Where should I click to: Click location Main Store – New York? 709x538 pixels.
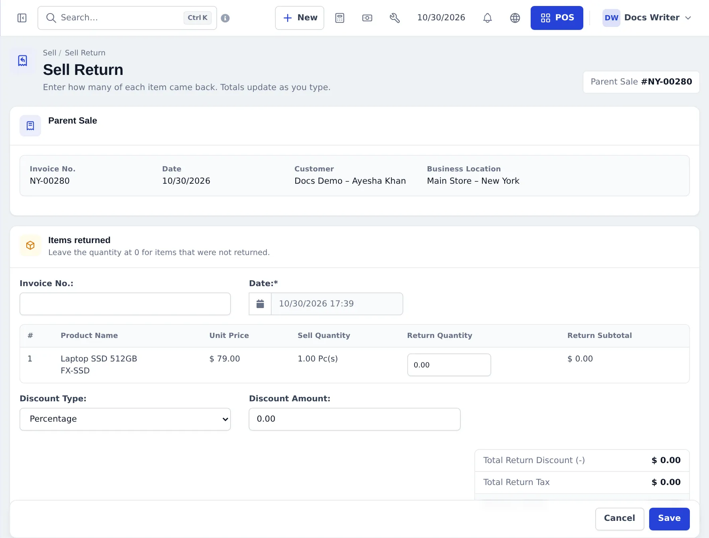(x=473, y=181)
